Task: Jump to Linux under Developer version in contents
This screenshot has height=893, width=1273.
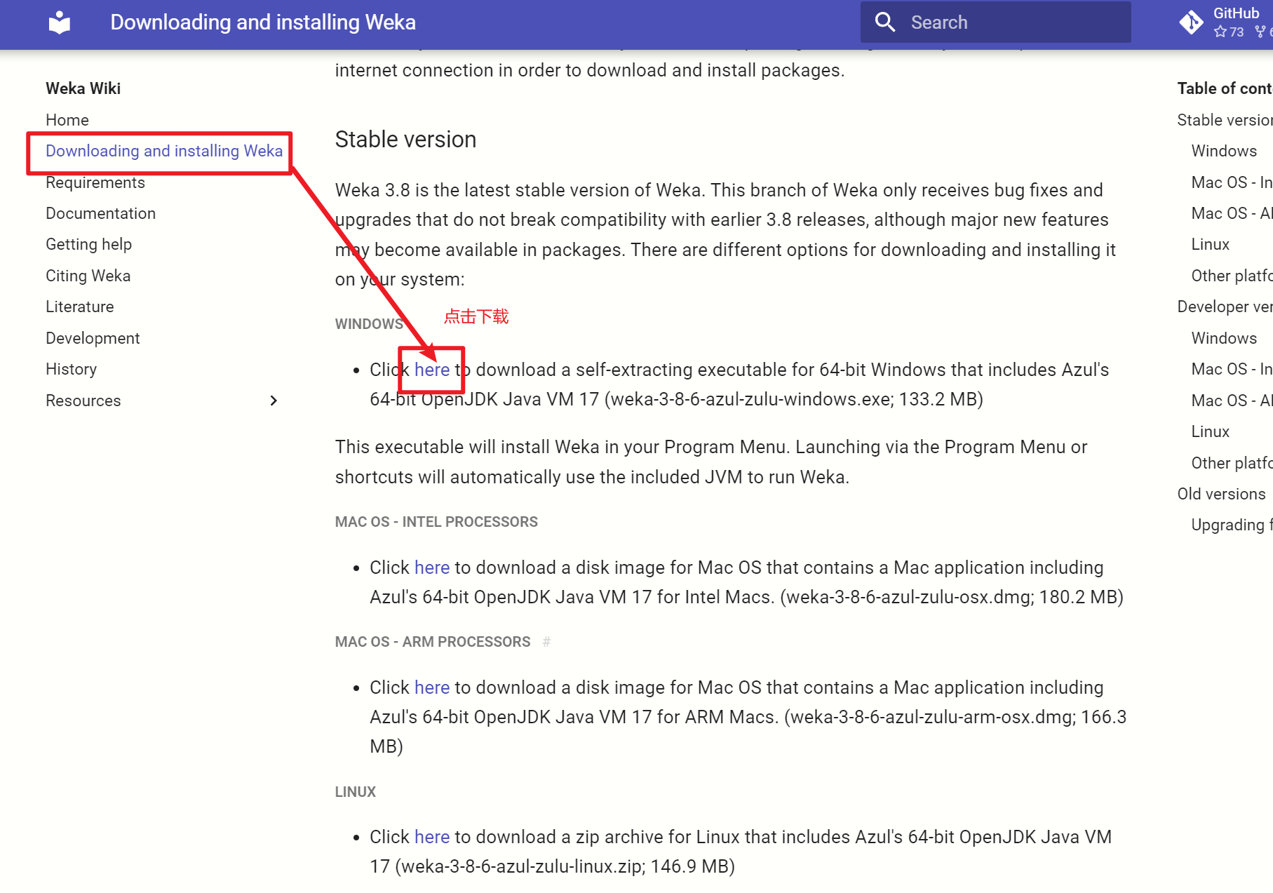Action: tap(1210, 431)
